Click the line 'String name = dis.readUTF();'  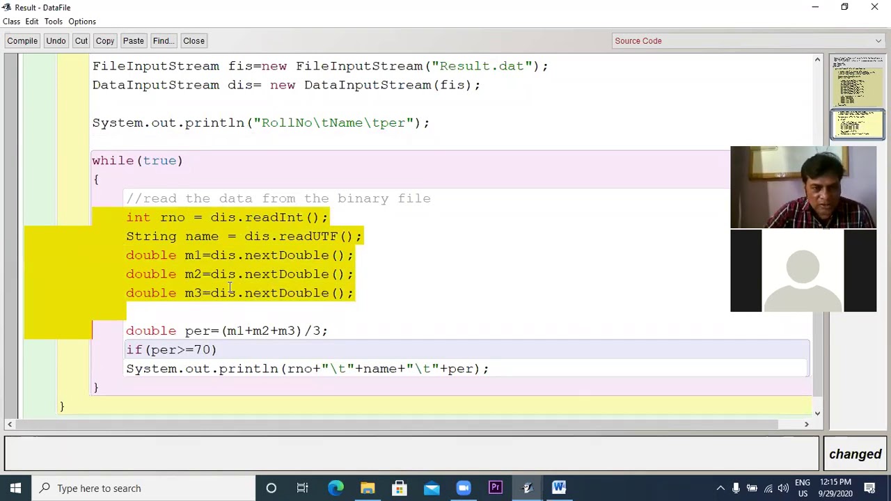point(244,237)
